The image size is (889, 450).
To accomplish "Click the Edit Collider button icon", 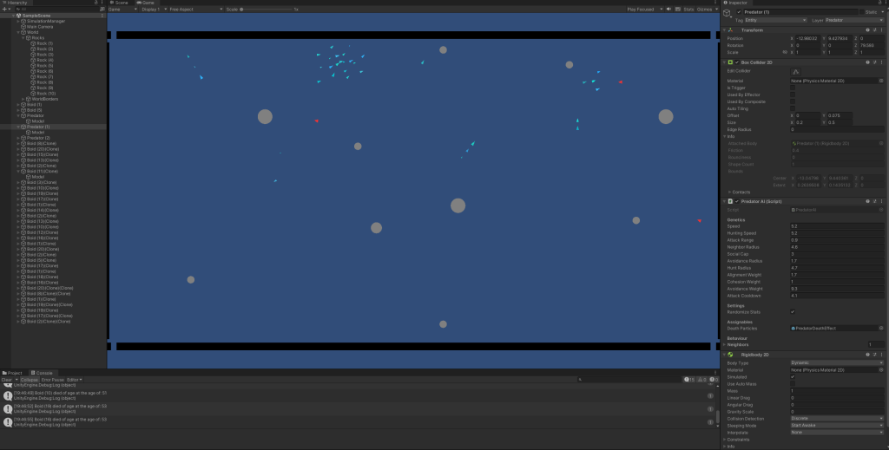I will pyautogui.click(x=796, y=71).
